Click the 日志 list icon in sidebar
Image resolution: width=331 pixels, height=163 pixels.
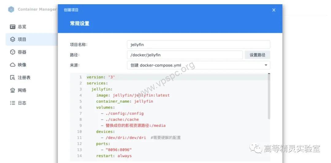[x=13, y=103]
